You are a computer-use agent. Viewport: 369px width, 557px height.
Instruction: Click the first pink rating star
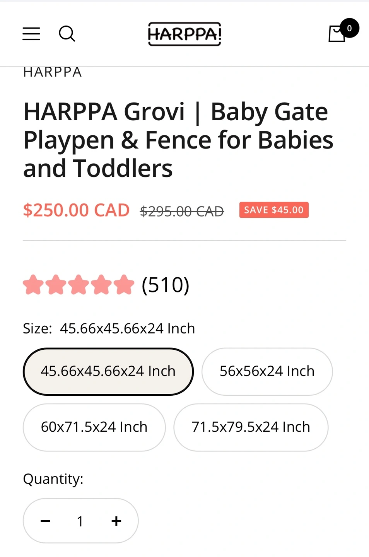(x=33, y=285)
